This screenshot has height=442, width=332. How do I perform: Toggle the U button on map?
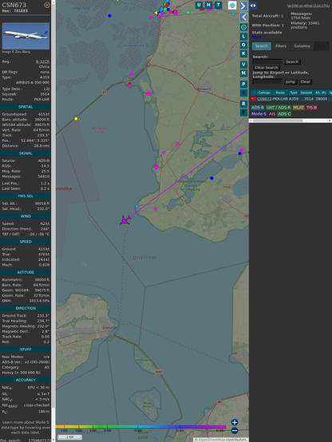click(199, 5)
